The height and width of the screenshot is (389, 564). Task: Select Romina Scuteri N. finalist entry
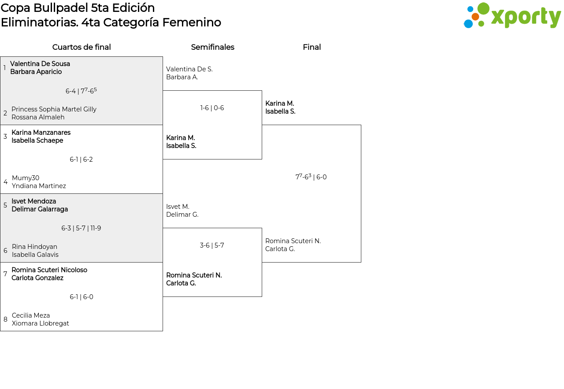pyautogui.click(x=293, y=245)
